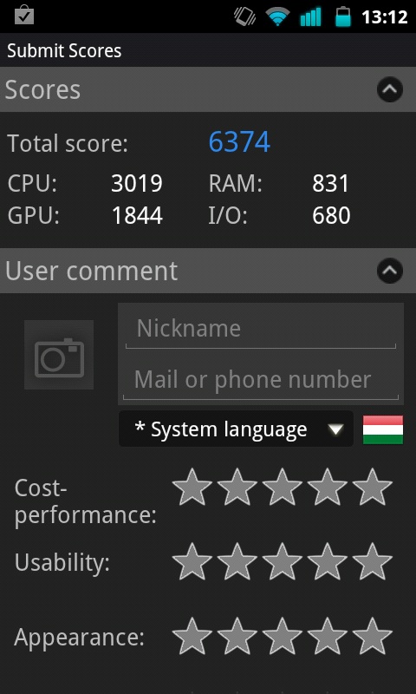This screenshot has width=416, height=694.
Task: Rate Cost-performance four stars
Action: point(327,488)
